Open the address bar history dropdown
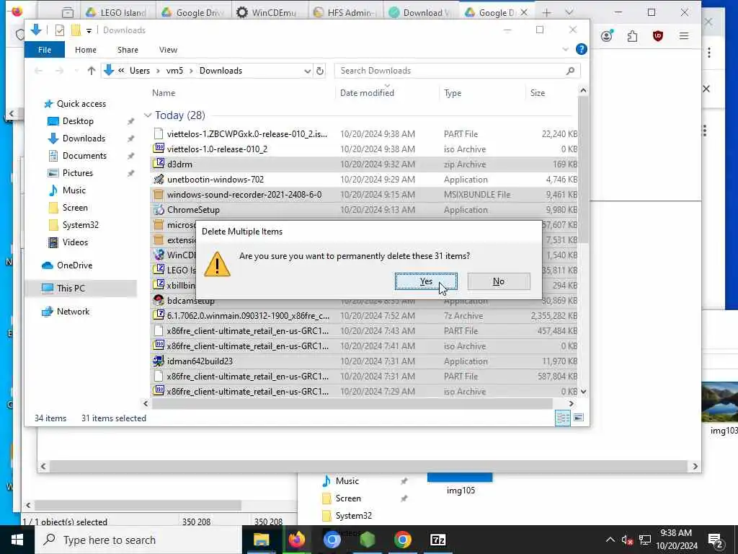738x554 pixels. point(307,71)
